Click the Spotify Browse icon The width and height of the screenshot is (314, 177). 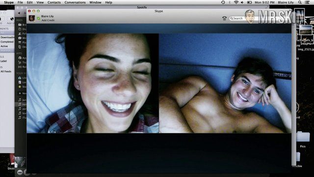coord(20,25)
